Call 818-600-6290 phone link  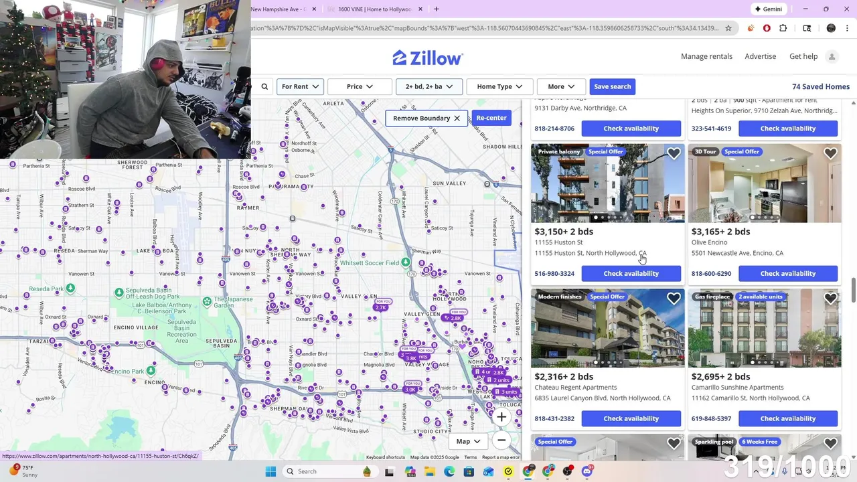point(711,274)
